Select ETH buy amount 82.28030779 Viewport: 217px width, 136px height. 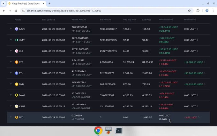107,73
